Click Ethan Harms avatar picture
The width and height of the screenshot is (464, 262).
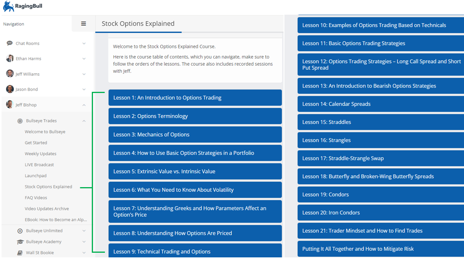click(x=10, y=59)
